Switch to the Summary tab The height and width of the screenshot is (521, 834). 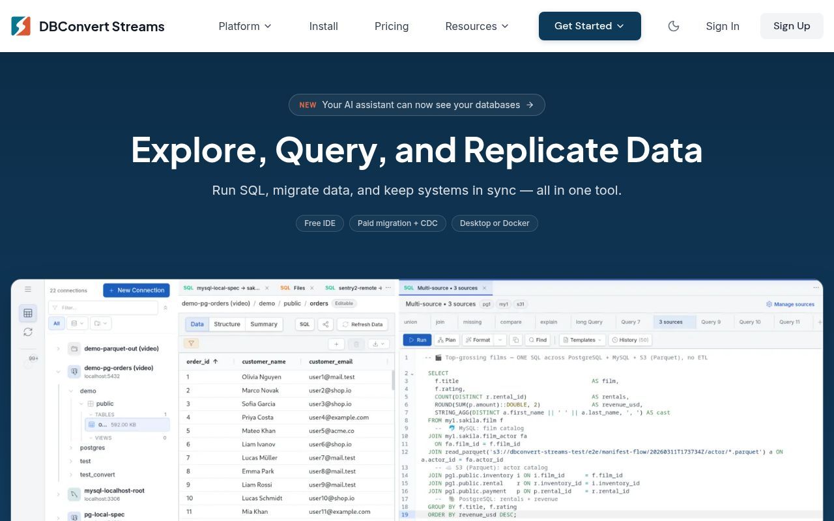click(264, 324)
